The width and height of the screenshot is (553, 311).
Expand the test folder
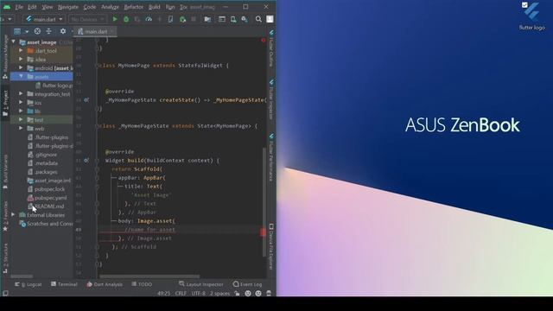pos(21,120)
